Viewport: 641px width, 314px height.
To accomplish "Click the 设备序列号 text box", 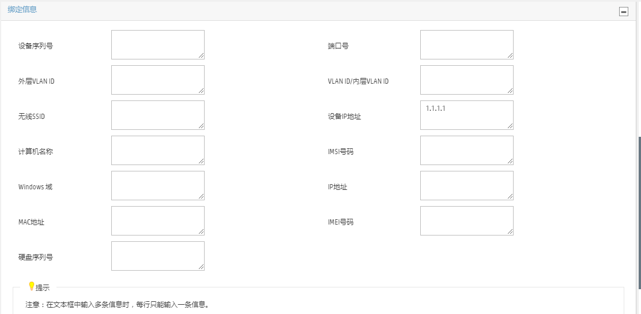I will pyautogui.click(x=157, y=44).
